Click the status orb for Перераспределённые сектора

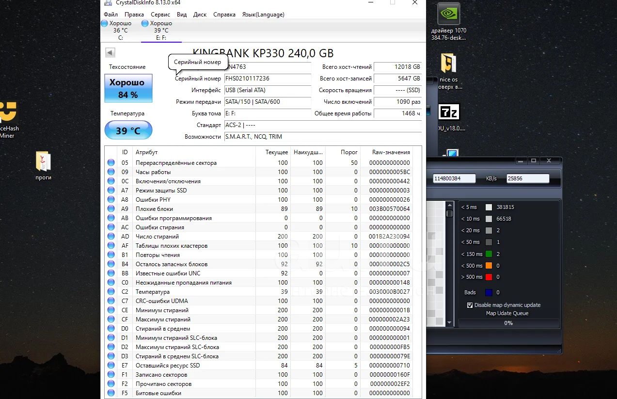click(x=111, y=163)
